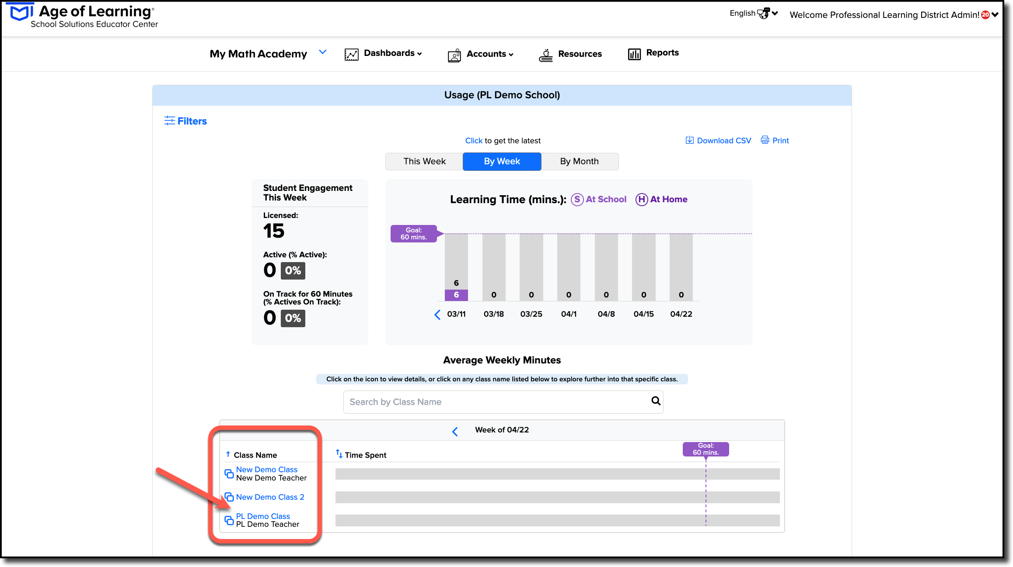The image size is (1013, 567).
Task: Click the Download CSV icon
Action: (x=689, y=140)
